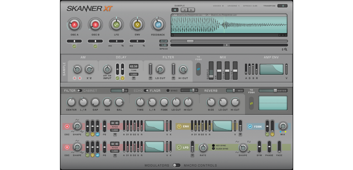The width and height of the screenshot is (353, 170).
Task: Click the blue FDBK arrows icon
Action: (x=250, y=126)
